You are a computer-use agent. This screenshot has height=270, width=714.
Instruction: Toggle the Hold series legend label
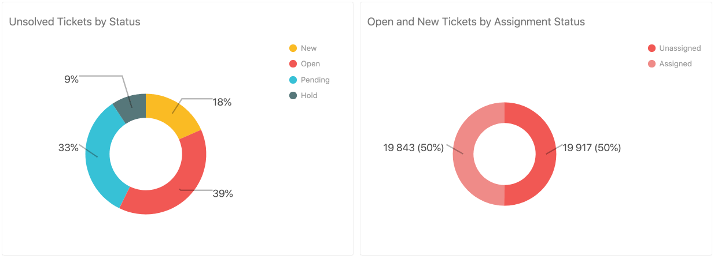coord(309,95)
